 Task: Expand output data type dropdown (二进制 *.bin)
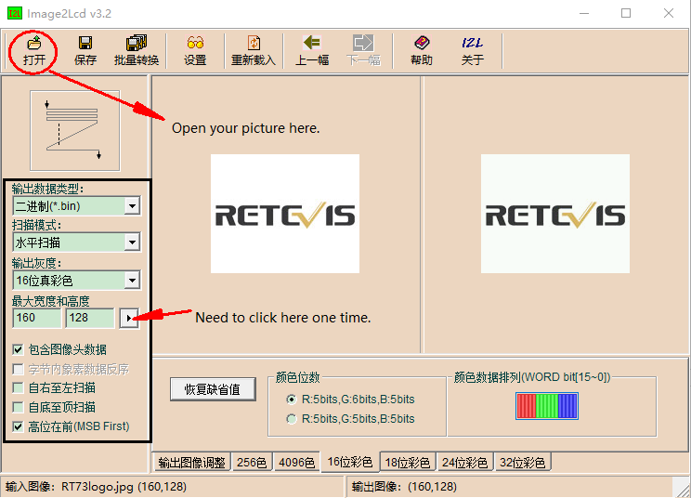coord(132,205)
